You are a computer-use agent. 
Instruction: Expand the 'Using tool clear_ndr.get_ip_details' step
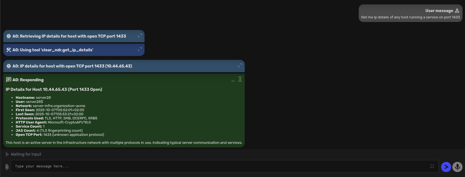click(x=140, y=49)
